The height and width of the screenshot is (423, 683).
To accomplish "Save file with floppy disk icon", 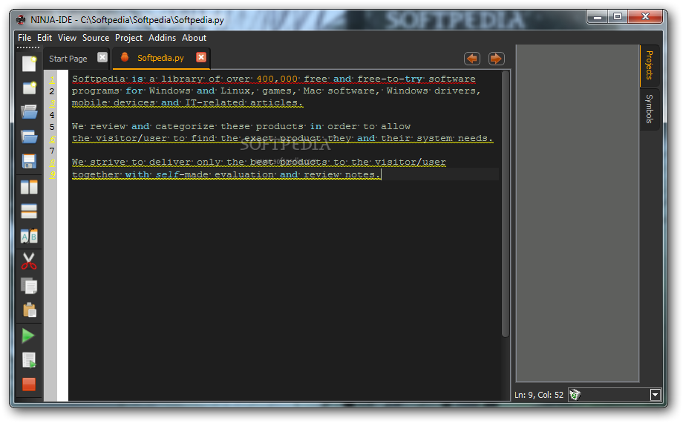I will tap(29, 161).
